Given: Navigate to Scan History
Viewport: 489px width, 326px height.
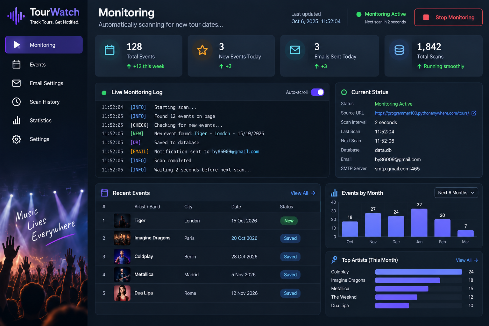Looking at the screenshot, I should pos(44,102).
